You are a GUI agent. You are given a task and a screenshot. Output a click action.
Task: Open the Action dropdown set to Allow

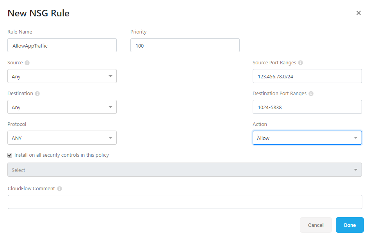click(x=307, y=138)
